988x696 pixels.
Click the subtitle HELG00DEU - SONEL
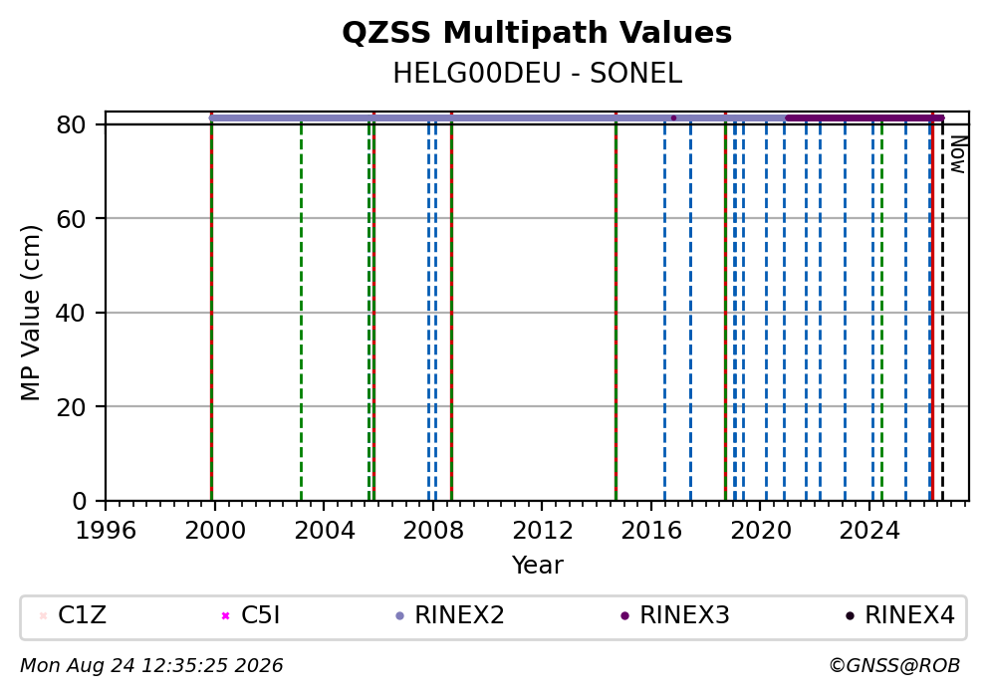pyautogui.click(x=538, y=74)
